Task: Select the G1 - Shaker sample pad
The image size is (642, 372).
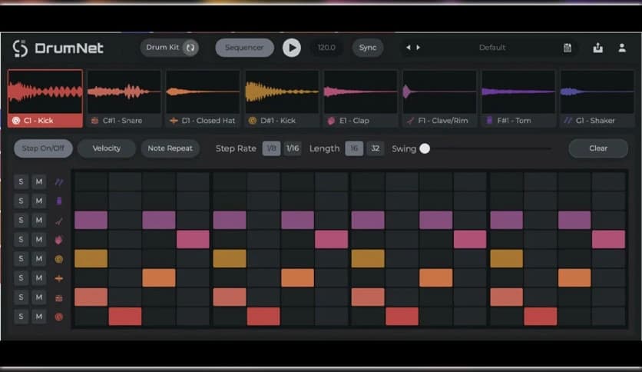Action: (597, 98)
